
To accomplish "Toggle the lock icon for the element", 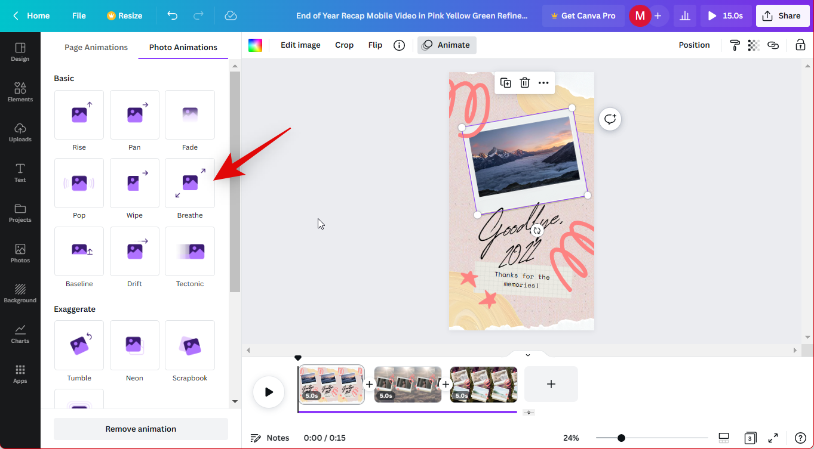I will 800,45.
